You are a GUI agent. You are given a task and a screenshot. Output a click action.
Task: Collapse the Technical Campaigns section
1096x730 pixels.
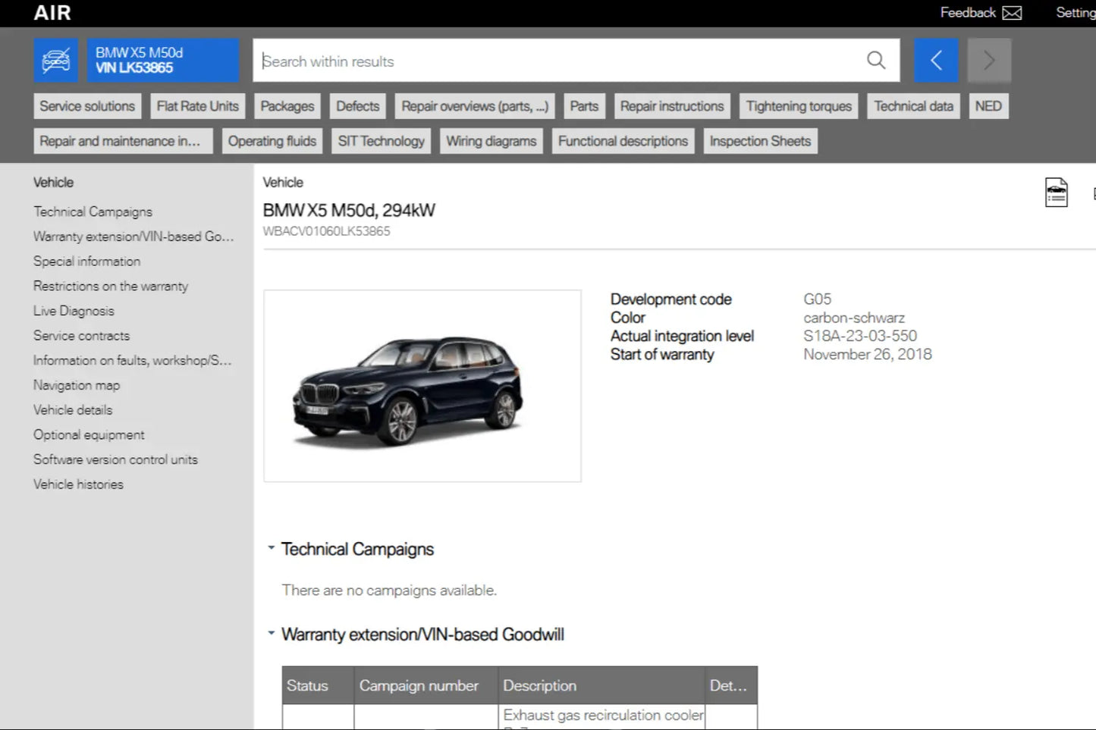(x=271, y=548)
